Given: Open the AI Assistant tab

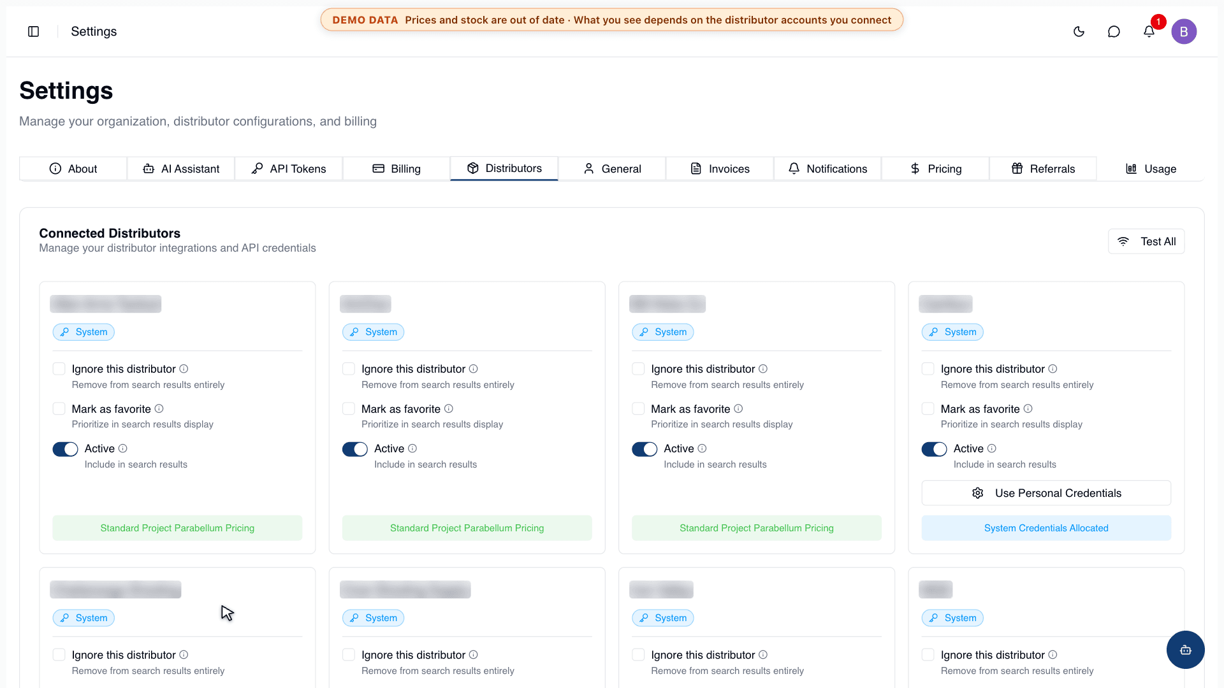Looking at the screenshot, I should pyautogui.click(x=181, y=169).
